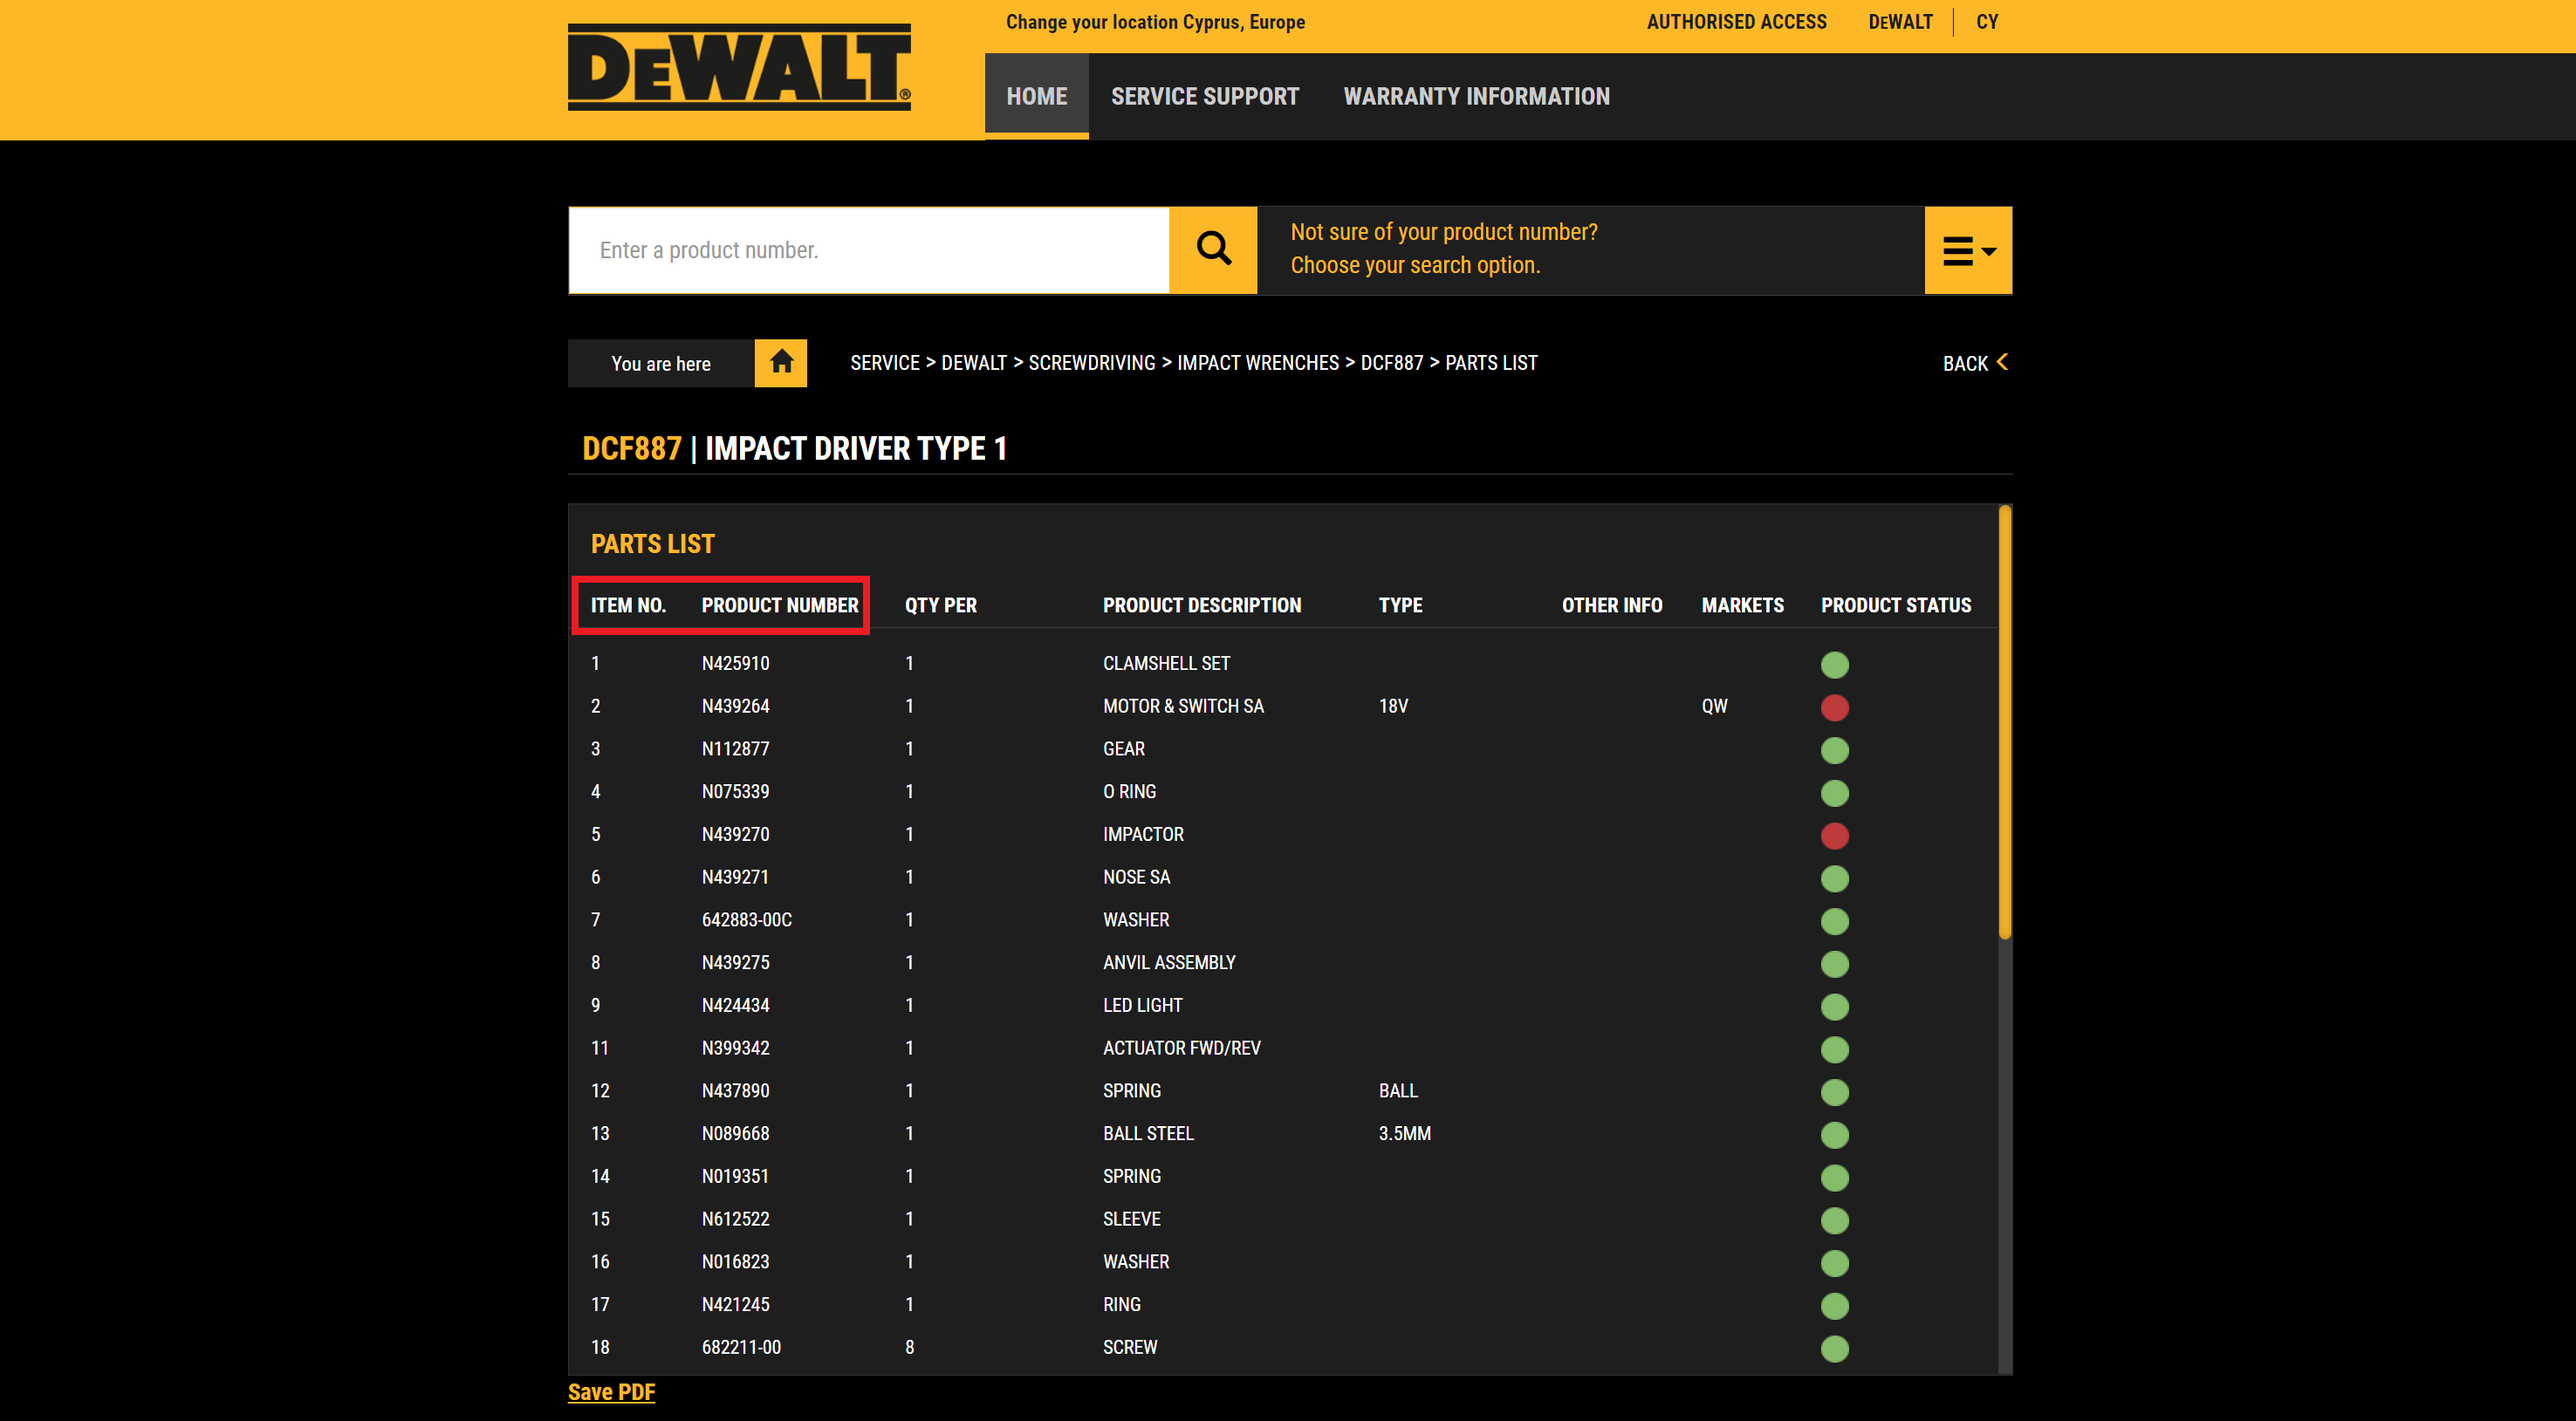Click the PRODUCT NUMBER column header
2576x1421 pixels.
tap(779, 605)
